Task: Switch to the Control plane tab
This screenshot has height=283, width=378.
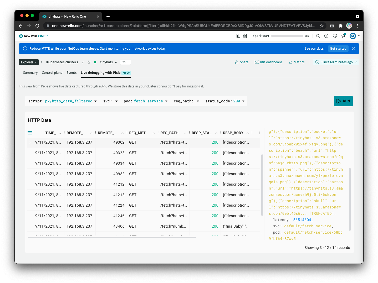Action: 52,73
